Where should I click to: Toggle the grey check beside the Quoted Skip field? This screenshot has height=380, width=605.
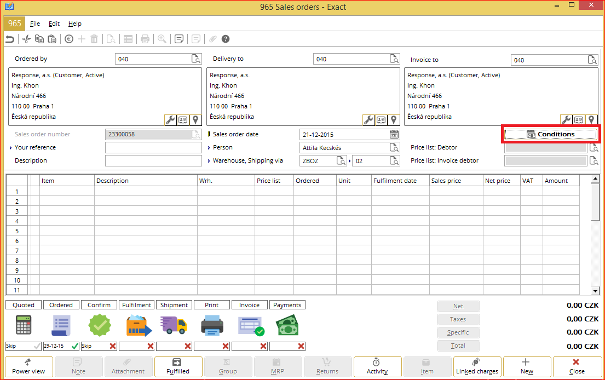[x=37, y=346]
